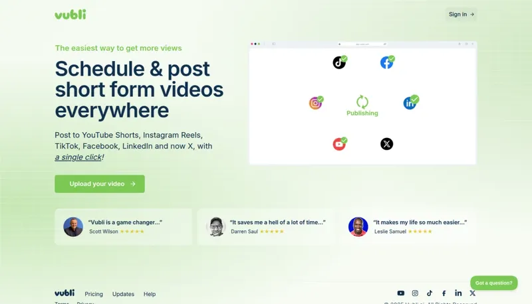Click the star rating beside Leslie Samuel

(x=420, y=232)
